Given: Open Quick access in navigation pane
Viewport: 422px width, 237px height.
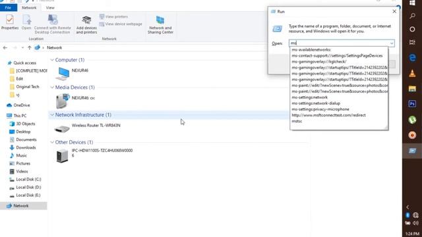Looking at the screenshot, I should [x=22, y=63].
